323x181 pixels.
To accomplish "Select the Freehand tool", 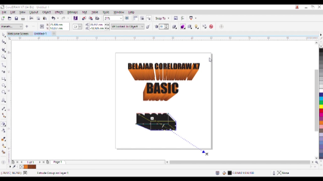I will 4,65.
